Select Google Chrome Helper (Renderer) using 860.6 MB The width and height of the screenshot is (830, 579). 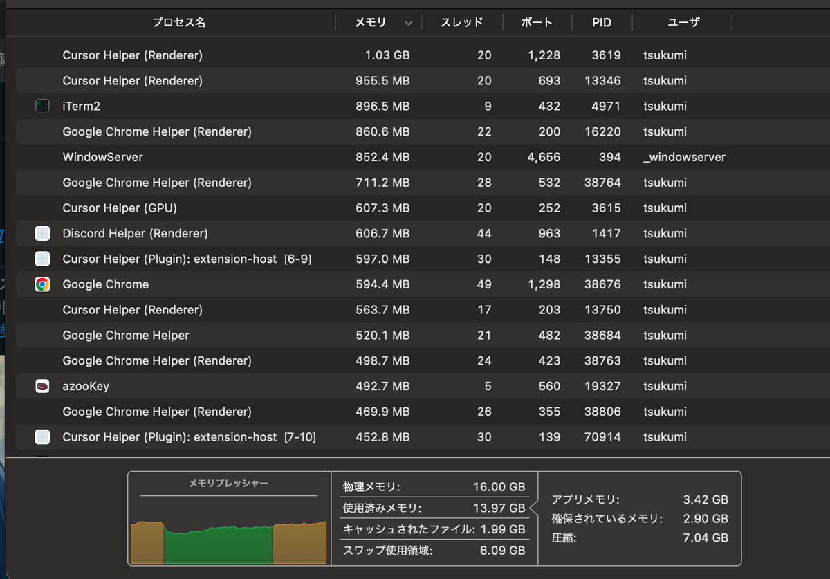[157, 131]
